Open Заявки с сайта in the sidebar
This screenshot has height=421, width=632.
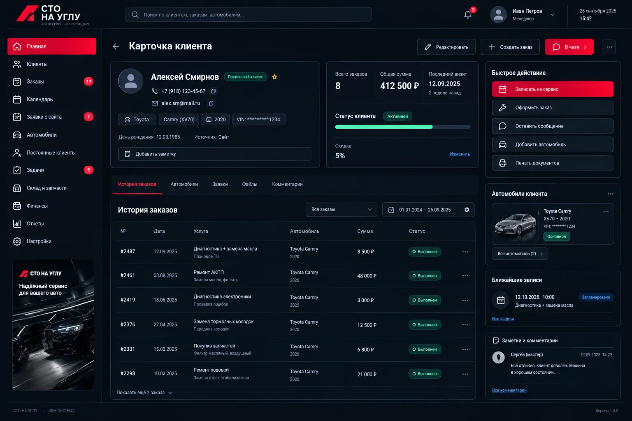click(52, 117)
